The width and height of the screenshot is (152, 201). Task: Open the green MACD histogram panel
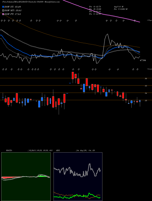26,177
